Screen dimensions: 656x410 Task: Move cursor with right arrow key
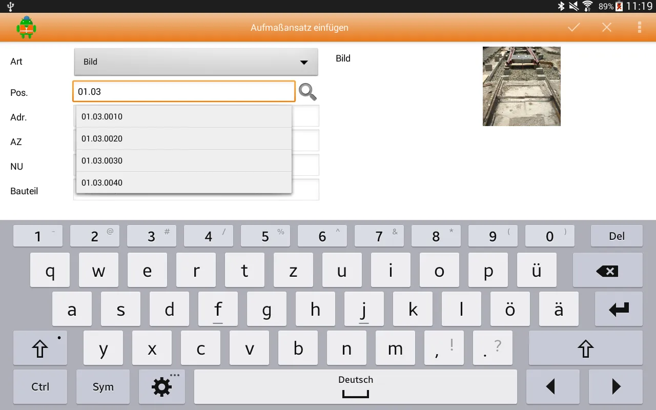pos(616,387)
